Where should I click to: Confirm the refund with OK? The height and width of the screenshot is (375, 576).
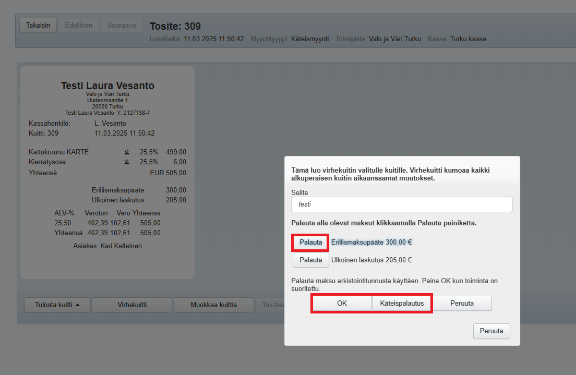342,303
